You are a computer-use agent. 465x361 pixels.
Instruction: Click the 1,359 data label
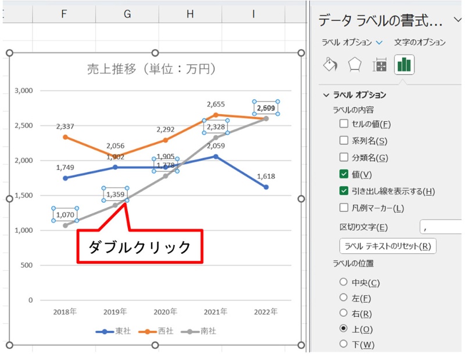click(115, 194)
